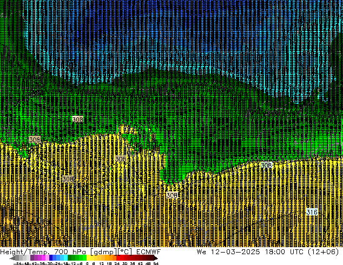The width and height of the screenshot is (343, 265).
Task: Click the magenta segment of the color bar
Action: click(43, 258)
